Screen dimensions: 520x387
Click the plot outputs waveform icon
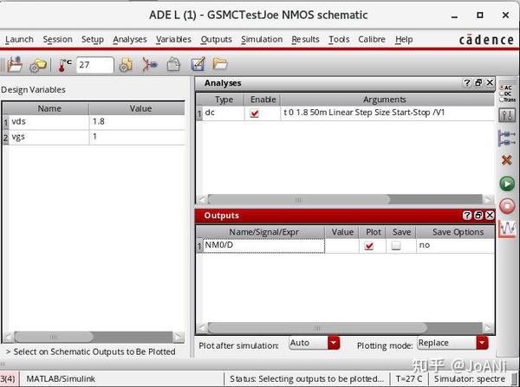pos(507,229)
